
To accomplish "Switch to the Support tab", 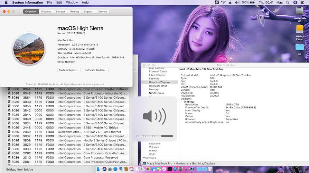I will click(x=89, y=12).
